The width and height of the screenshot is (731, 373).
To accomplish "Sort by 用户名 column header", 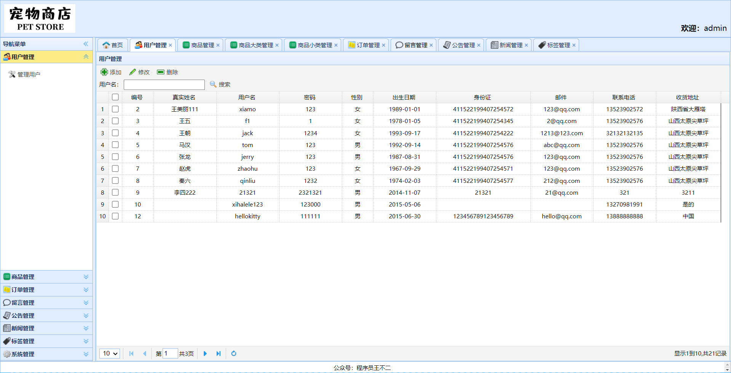I will point(247,97).
